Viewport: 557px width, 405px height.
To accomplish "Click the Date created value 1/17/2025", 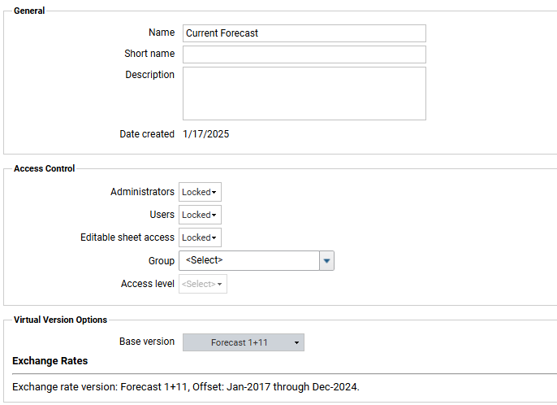I will tap(206, 134).
